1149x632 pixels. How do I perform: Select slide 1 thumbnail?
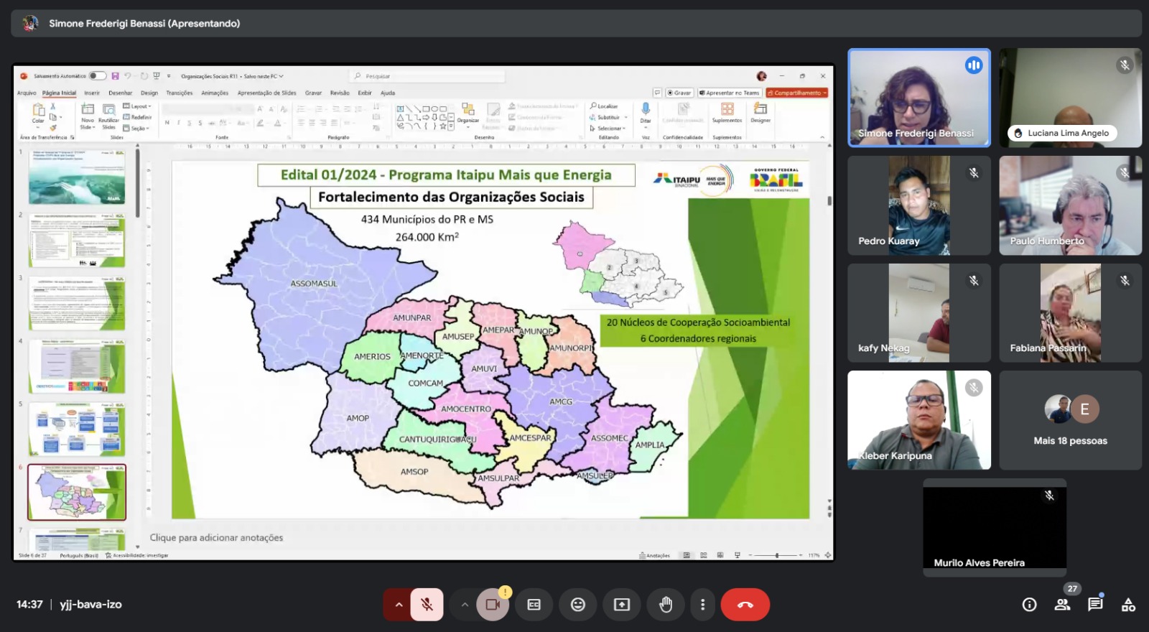point(77,177)
